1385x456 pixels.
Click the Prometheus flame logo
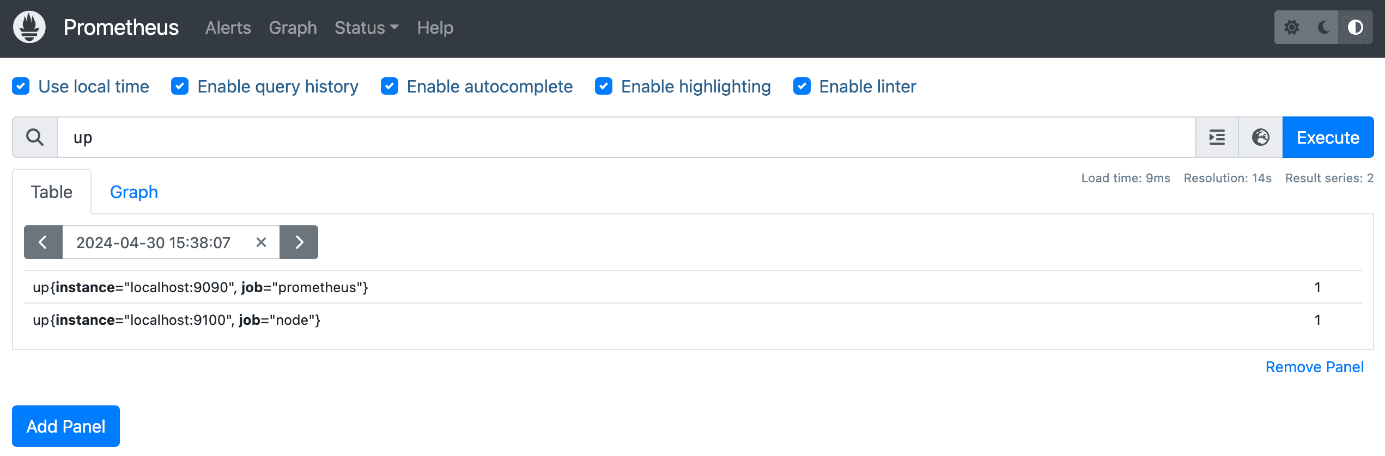point(29,27)
